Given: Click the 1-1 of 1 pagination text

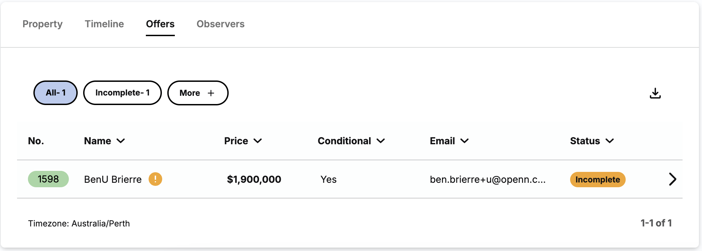Looking at the screenshot, I should click(x=656, y=223).
